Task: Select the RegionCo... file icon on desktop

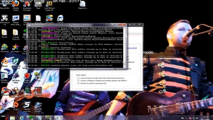Action: (83, 5)
